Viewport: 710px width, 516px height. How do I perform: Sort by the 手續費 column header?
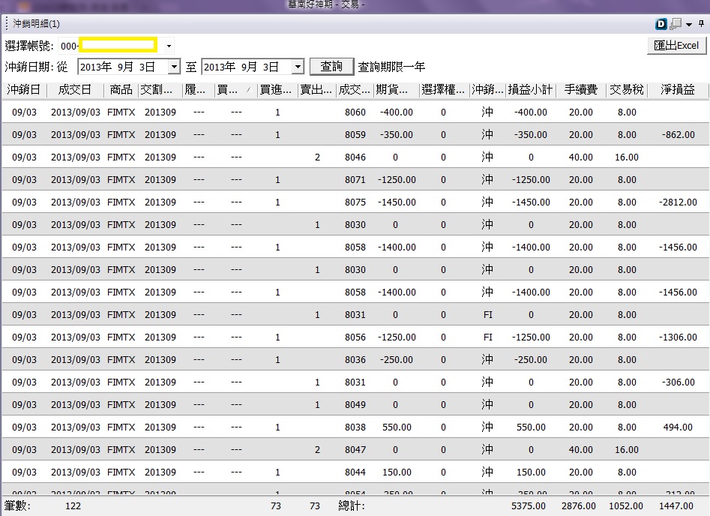(581, 90)
